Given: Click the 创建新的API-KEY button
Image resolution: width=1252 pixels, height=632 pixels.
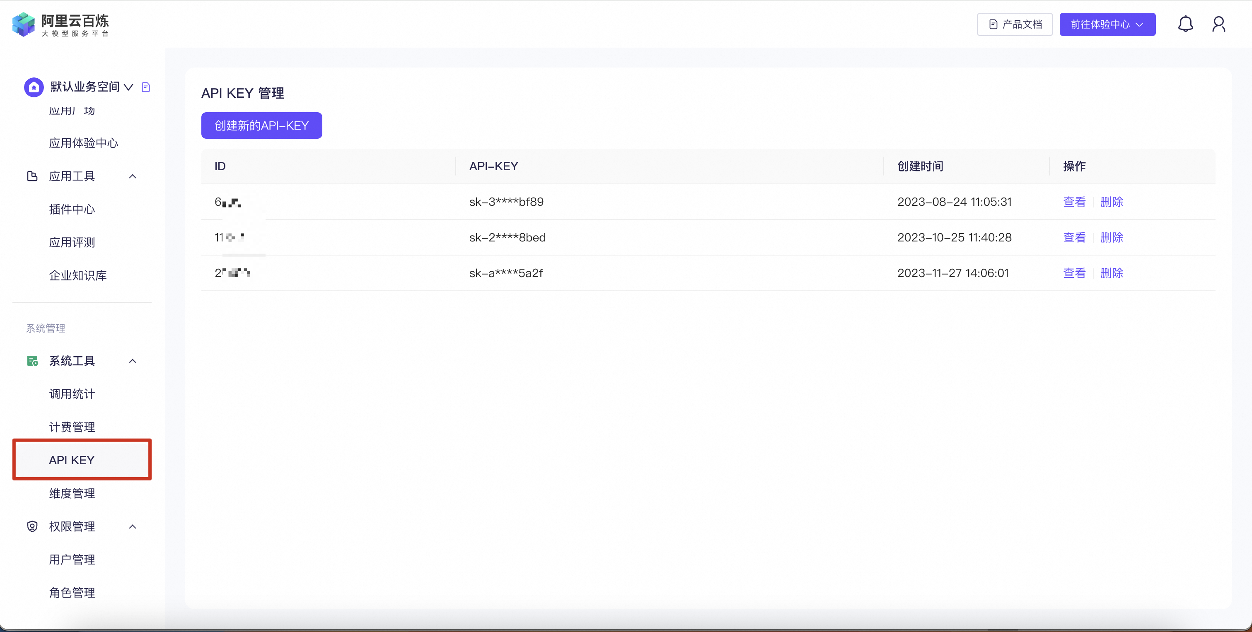Looking at the screenshot, I should click(x=261, y=125).
